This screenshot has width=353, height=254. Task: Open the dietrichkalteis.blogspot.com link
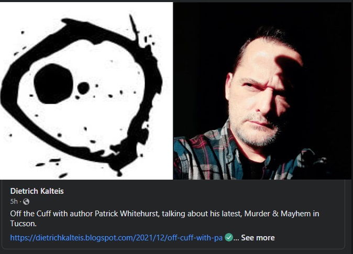point(116,238)
